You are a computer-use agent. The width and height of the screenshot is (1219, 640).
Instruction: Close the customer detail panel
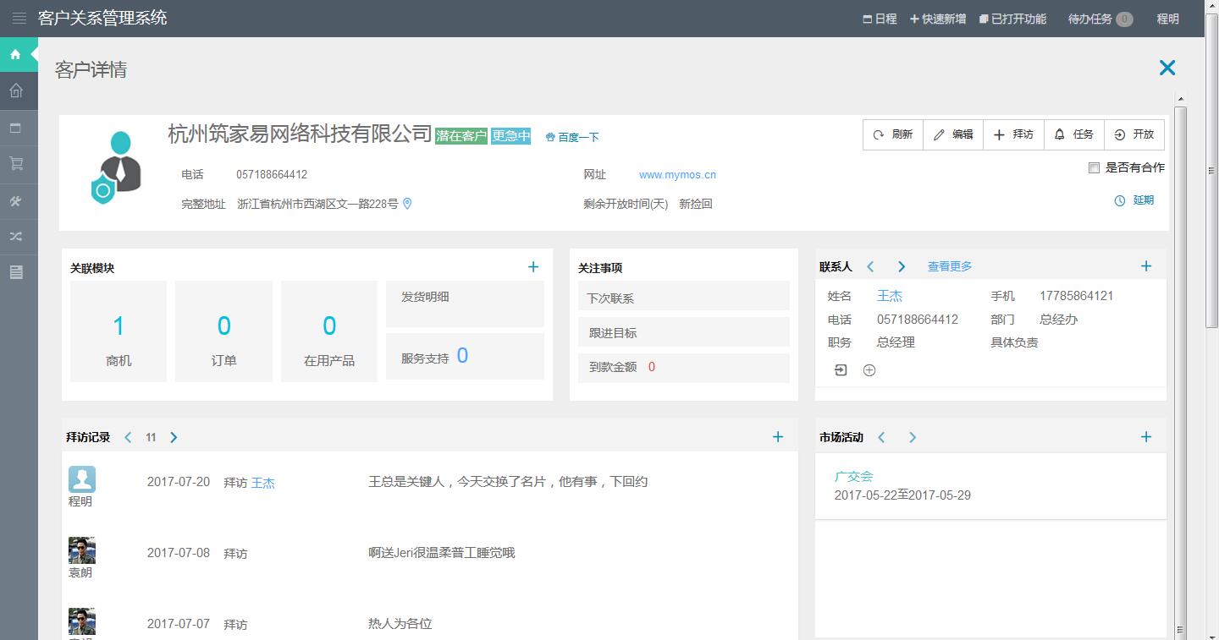coord(1167,68)
